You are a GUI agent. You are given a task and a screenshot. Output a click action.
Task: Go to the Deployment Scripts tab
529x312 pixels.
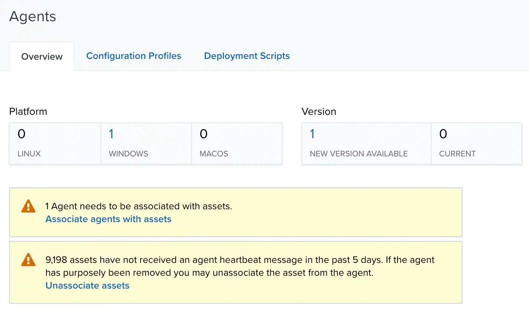[247, 56]
